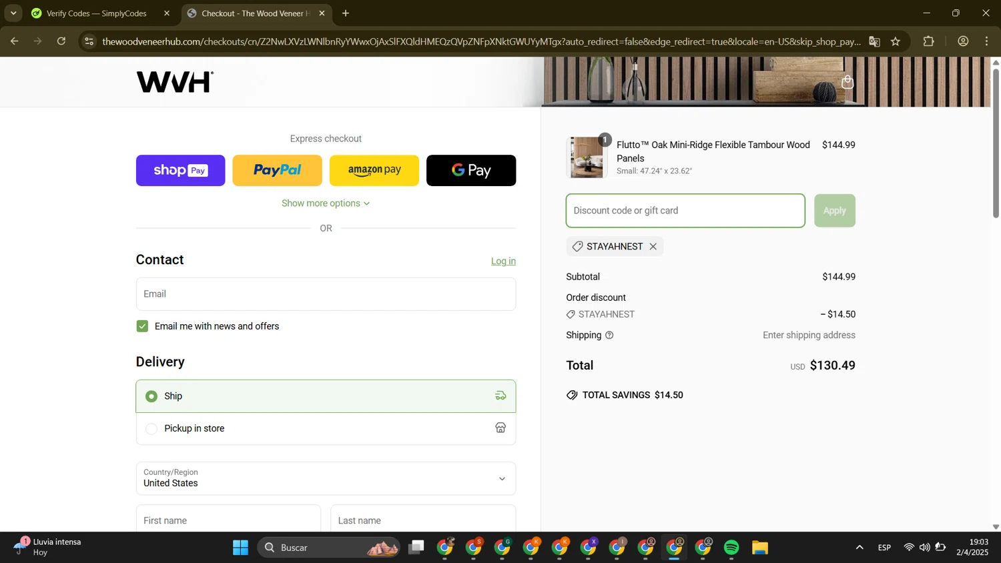The image size is (1001, 563).
Task: Click the Log in link
Action: pyautogui.click(x=503, y=261)
